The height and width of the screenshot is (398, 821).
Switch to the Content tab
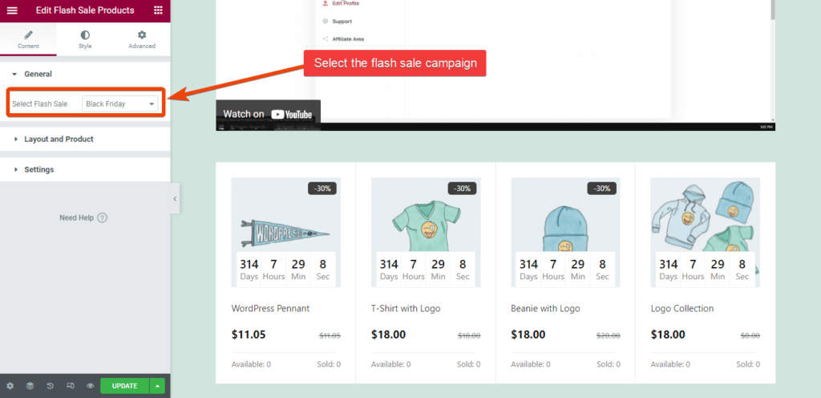click(28, 39)
